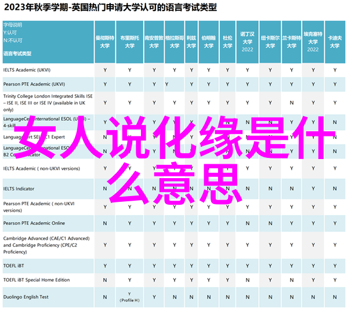Click the 南安普敦大学 column header
Image resolution: width=348 pixels, height=310 pixels.
154,42
